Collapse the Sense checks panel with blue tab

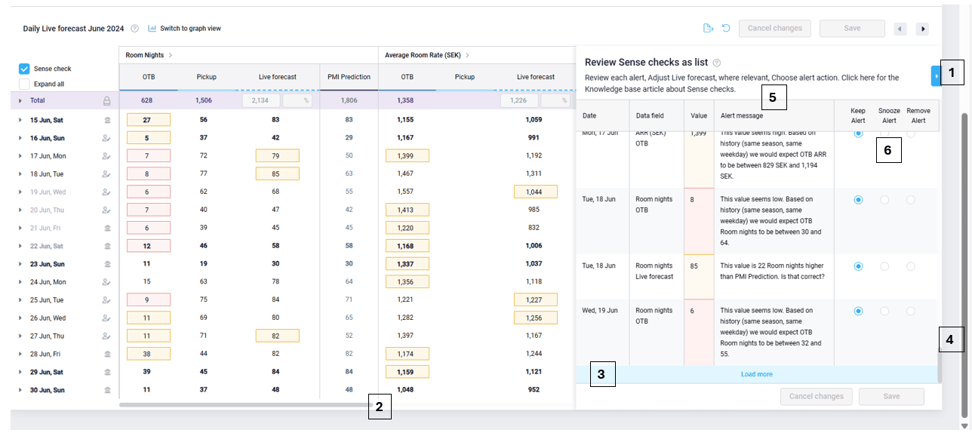[x=936, y=75]
